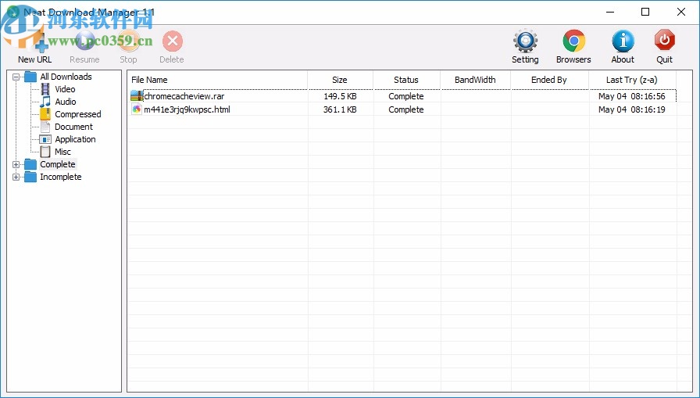Image resolution: width=700 pixels, height=398 pixels.
Task: Expand the Incomplete tree node
Action: pyautogui.click(x=16, y=177)
